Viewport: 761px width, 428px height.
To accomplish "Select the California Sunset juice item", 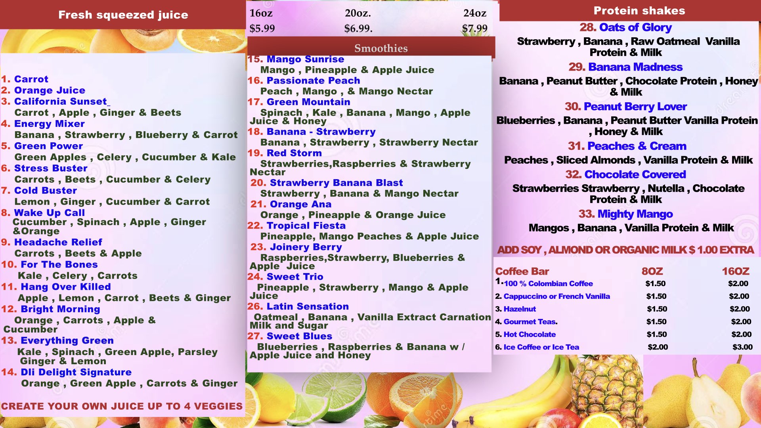I will (x=60, y=101).
